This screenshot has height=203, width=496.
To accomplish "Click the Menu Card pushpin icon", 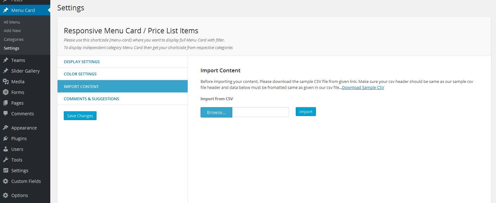I will [6, 10].
